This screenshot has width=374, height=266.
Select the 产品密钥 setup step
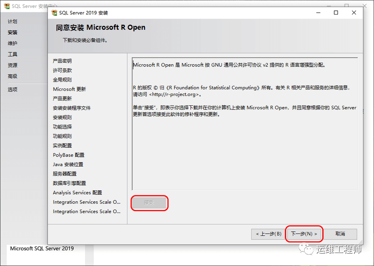click(x=62, y=61)
